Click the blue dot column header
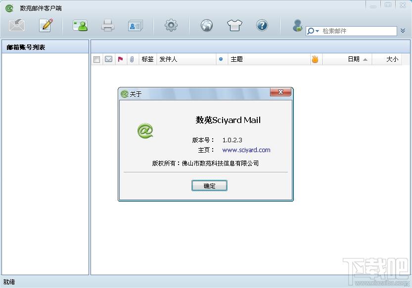This screenshot has height=288, width=412. 221,59
